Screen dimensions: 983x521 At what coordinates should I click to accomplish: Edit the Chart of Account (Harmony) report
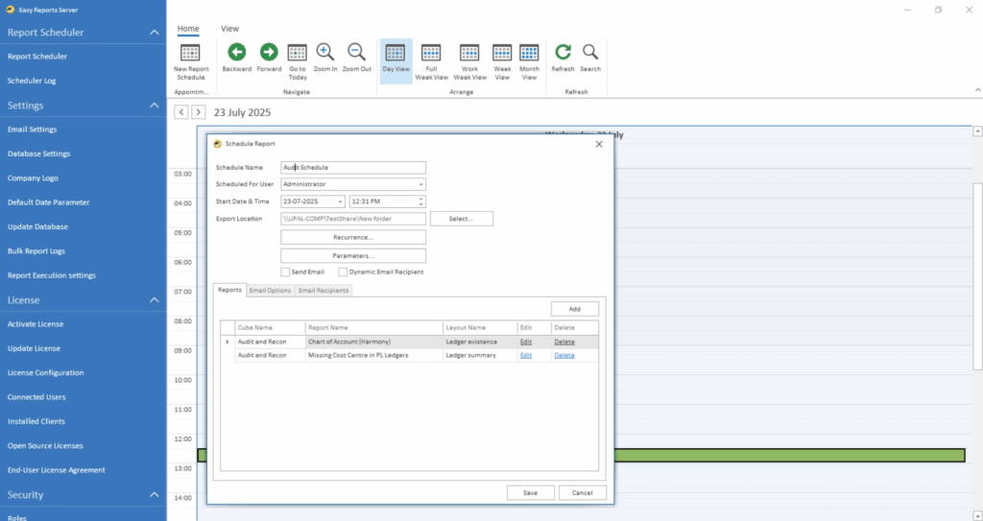coord(526,343)
